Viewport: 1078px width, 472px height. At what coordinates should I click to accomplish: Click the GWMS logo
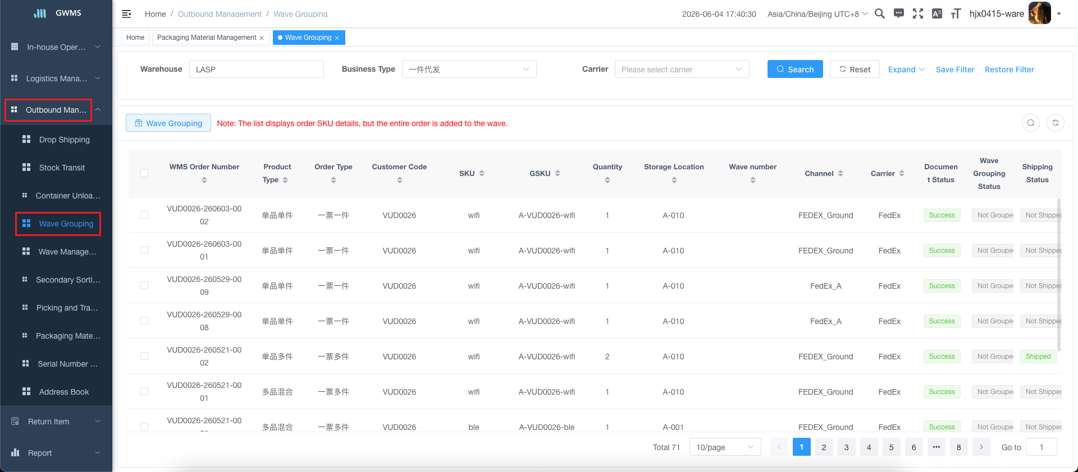tap(57, 13)
